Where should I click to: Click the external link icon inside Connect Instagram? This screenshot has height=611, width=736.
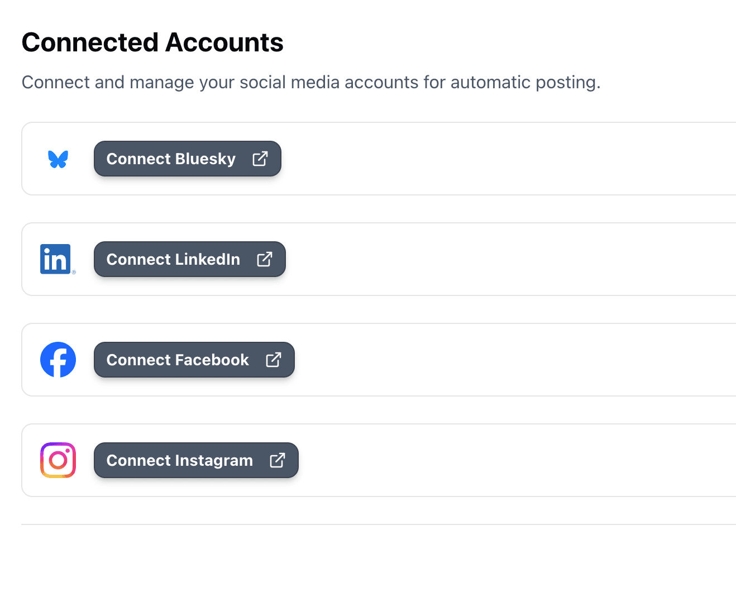coord(278,460)
